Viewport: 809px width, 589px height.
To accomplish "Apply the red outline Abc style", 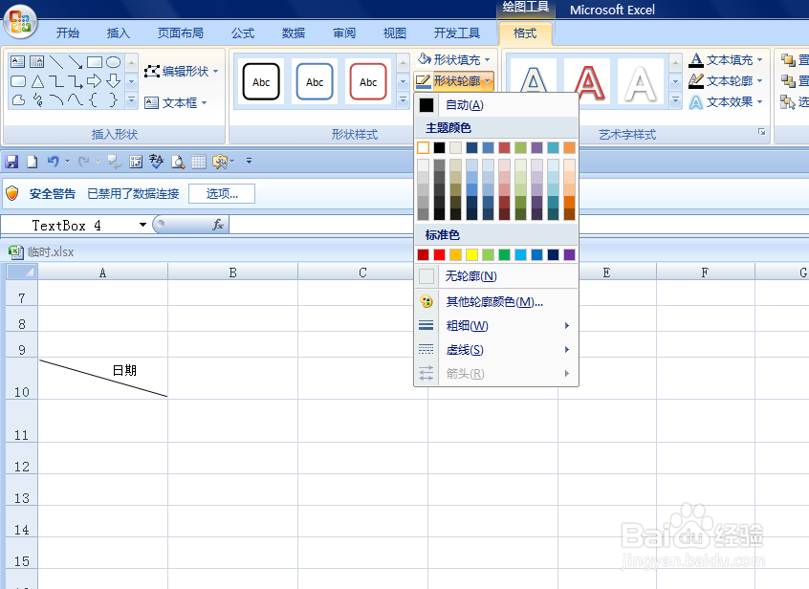I will pos(368,81).
